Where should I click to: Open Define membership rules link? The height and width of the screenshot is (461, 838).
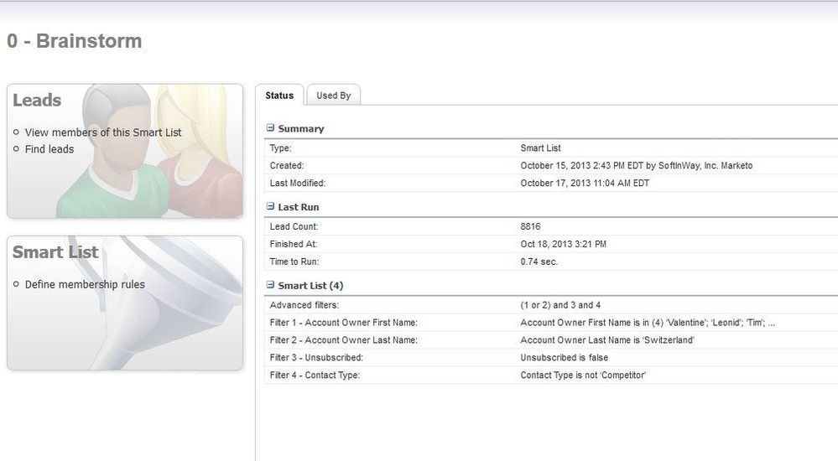(x=85, y=285)
